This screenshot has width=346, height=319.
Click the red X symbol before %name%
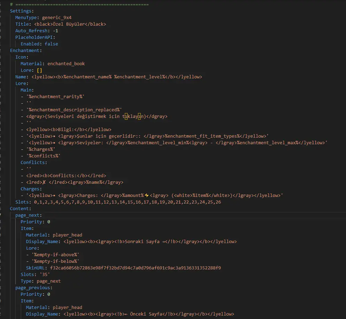click(x=44, y=182)
